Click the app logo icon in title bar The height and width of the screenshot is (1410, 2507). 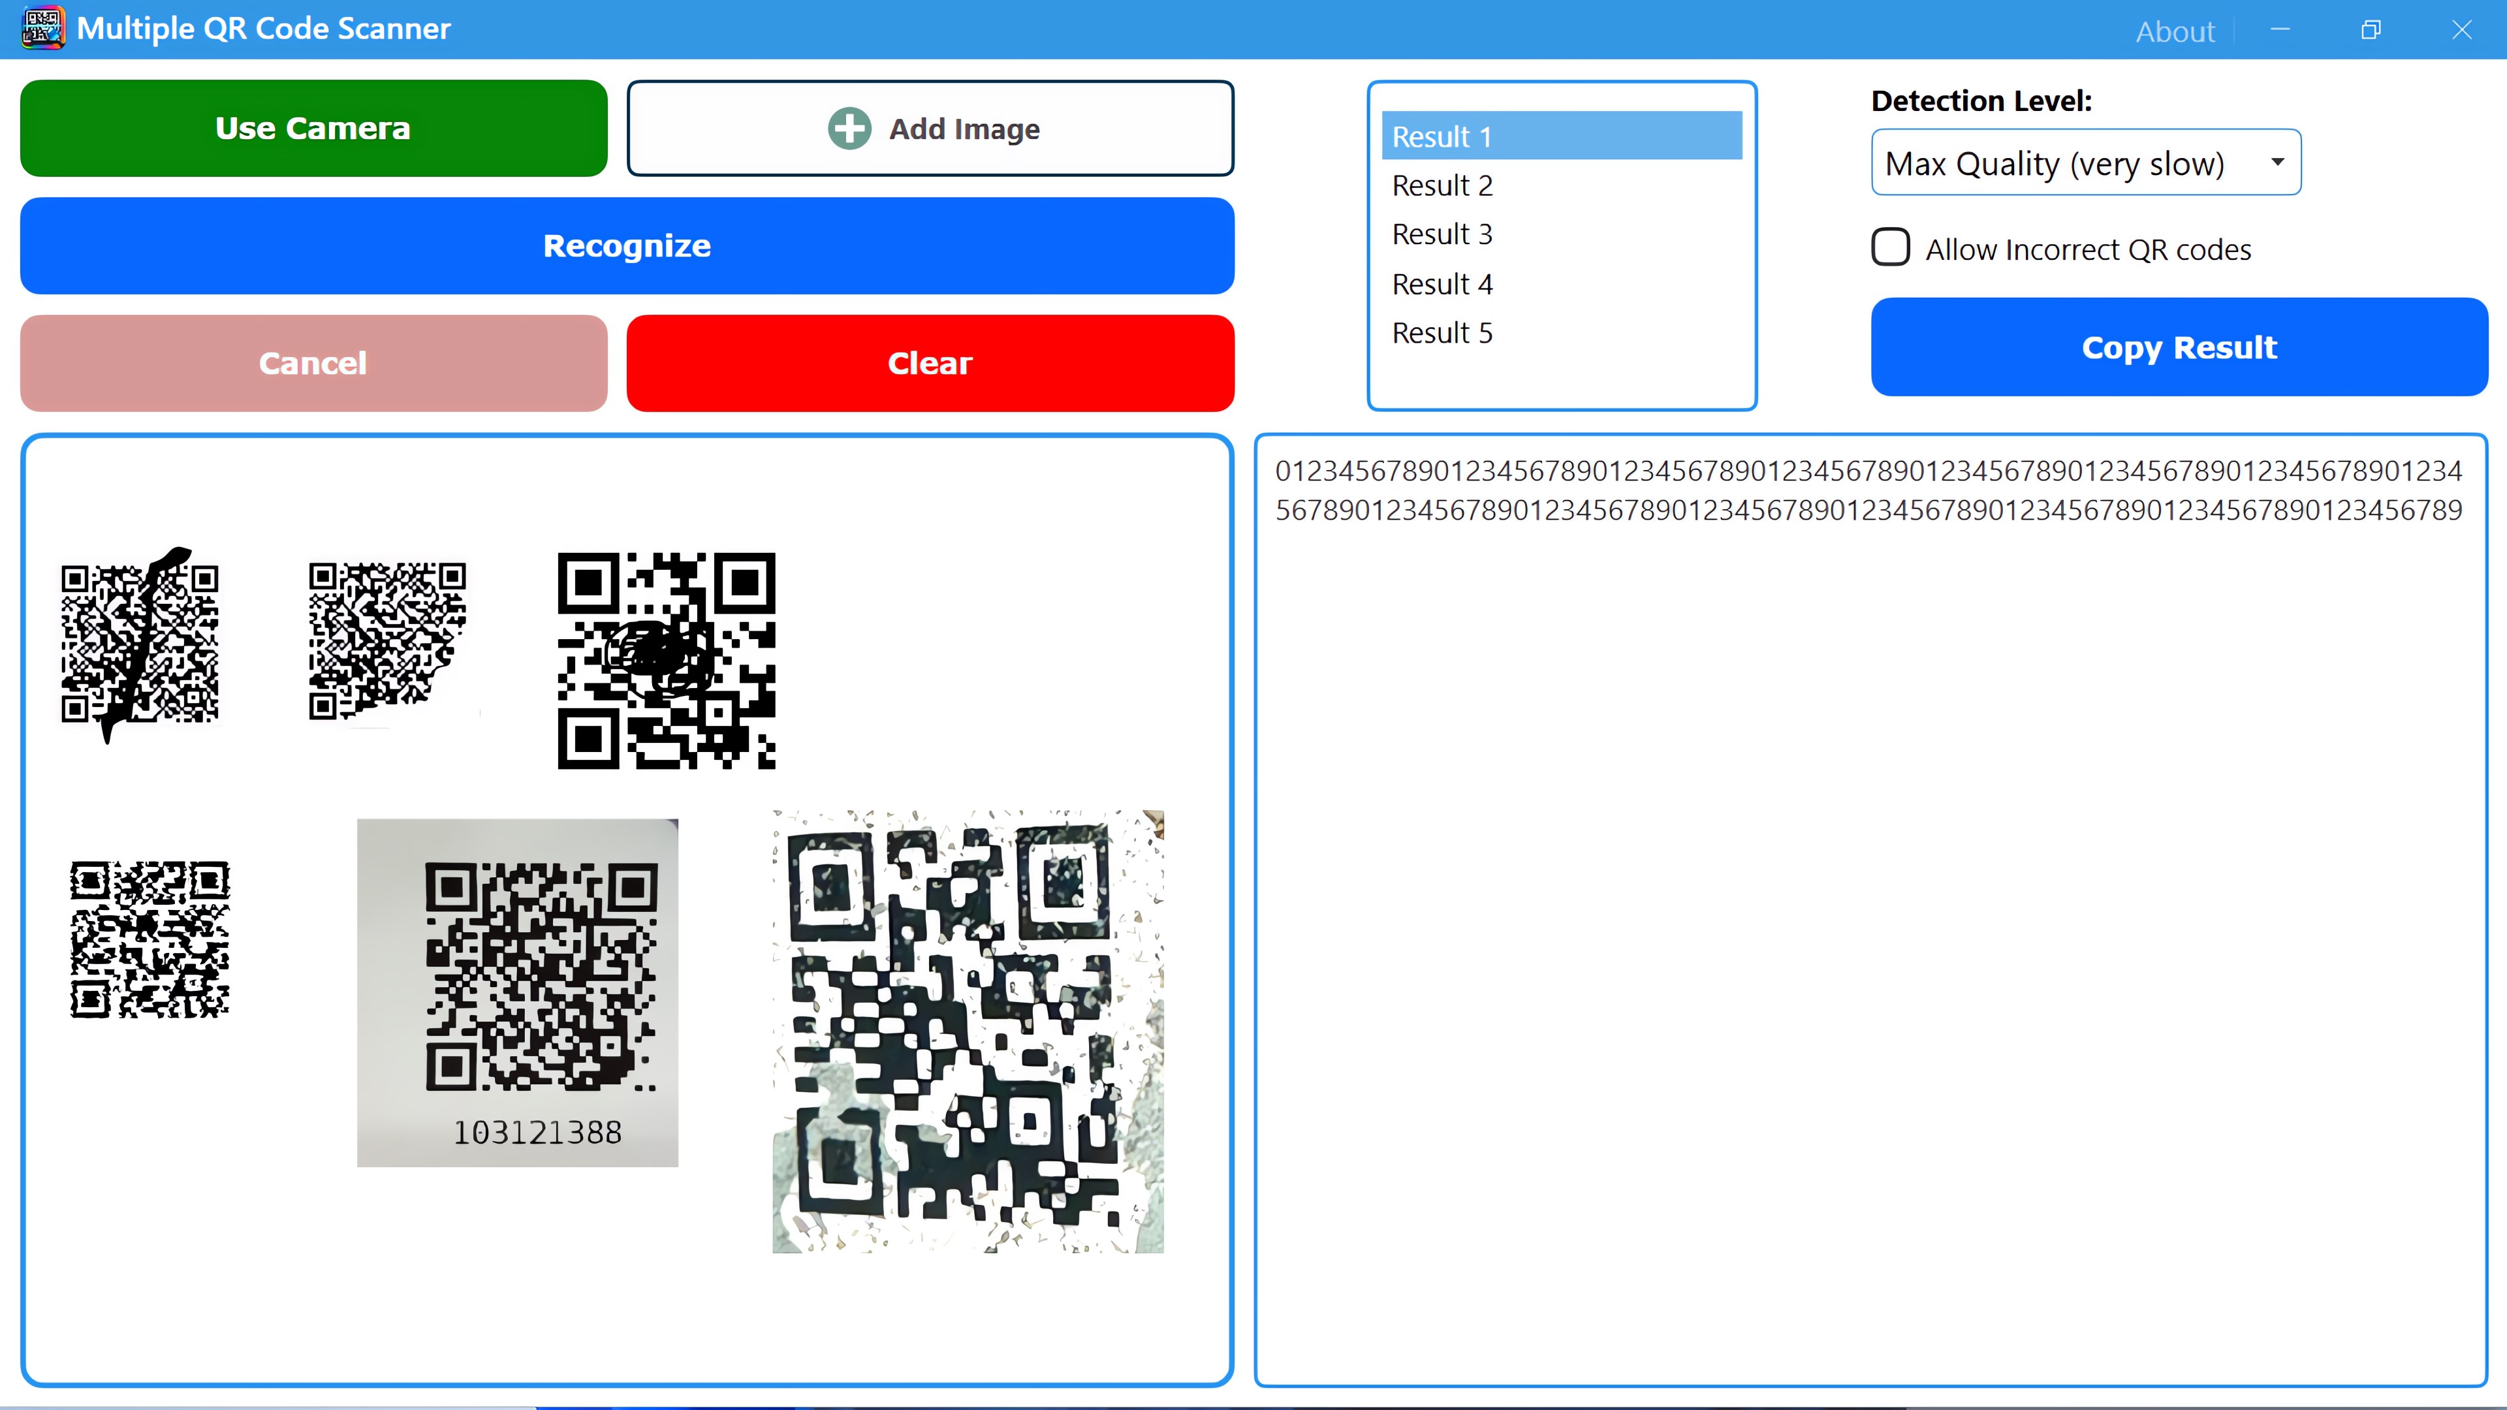pos(43,28)
